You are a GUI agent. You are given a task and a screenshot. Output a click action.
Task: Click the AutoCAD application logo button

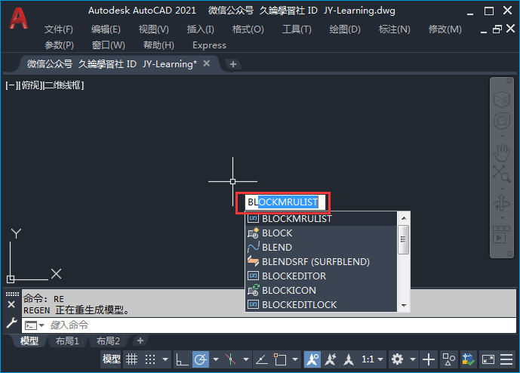(x=18, y=18)
